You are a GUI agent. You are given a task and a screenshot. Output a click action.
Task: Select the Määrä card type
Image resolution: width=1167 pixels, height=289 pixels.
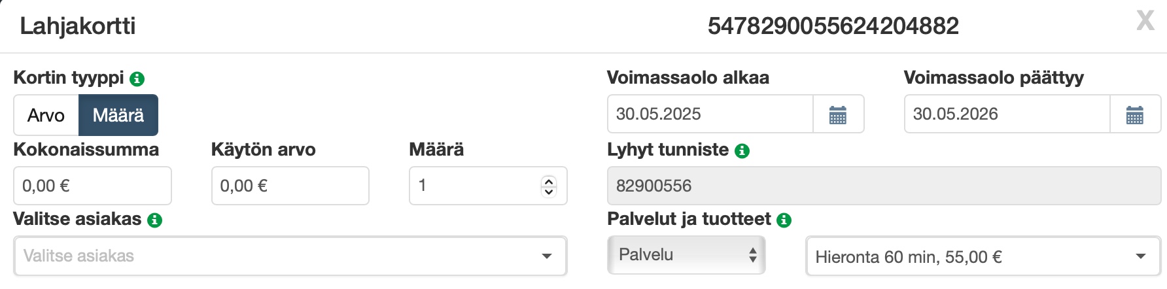tap(118, 115)
